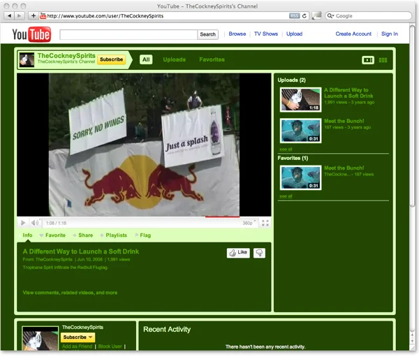419x357 pixels.
Task: Open the 360p quality selector
Action: (249, 223)
